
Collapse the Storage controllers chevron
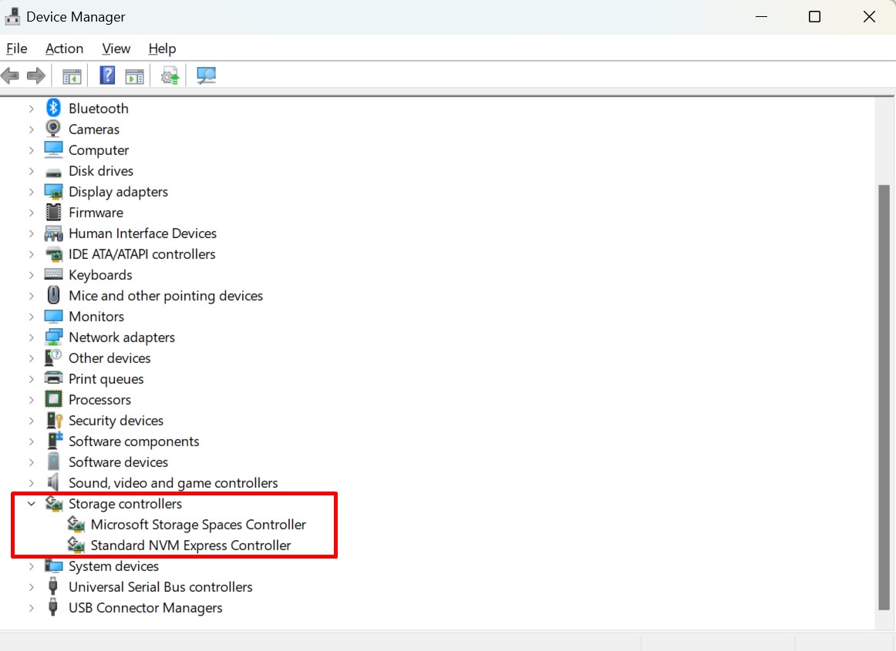(x=32, y=504)
